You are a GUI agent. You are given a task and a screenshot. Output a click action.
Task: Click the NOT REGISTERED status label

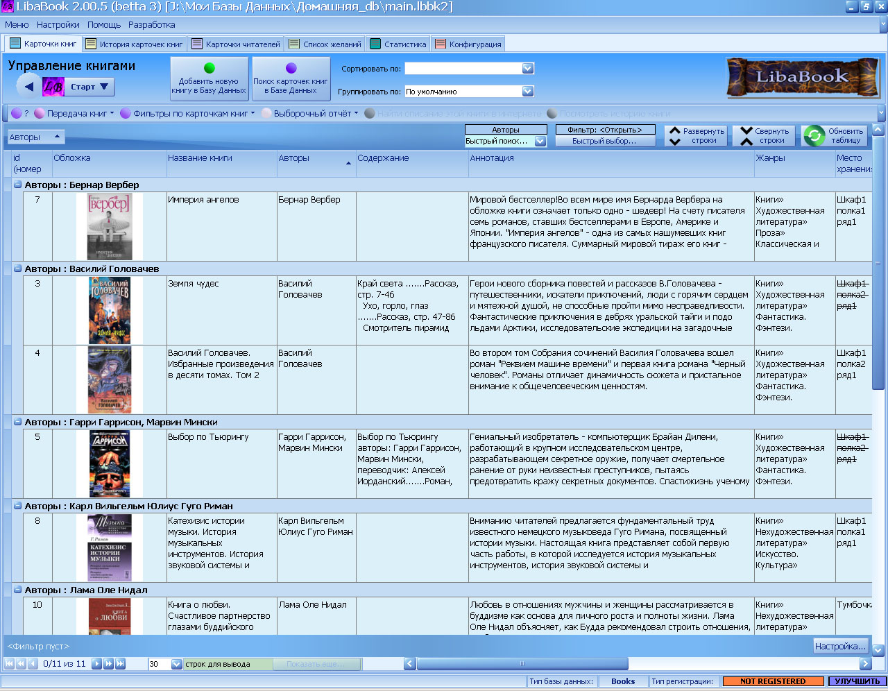(773, 681)
